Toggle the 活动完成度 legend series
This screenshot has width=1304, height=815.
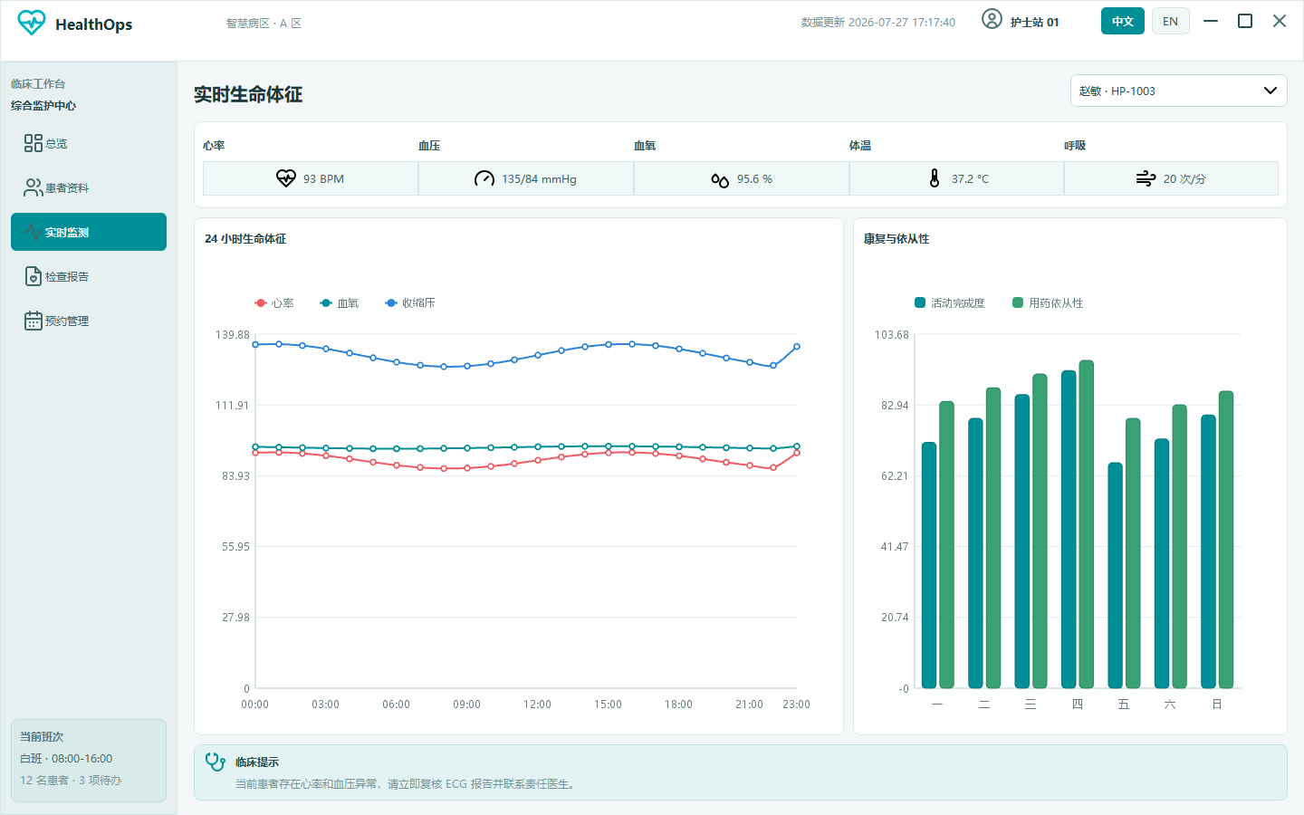point(950,303)
